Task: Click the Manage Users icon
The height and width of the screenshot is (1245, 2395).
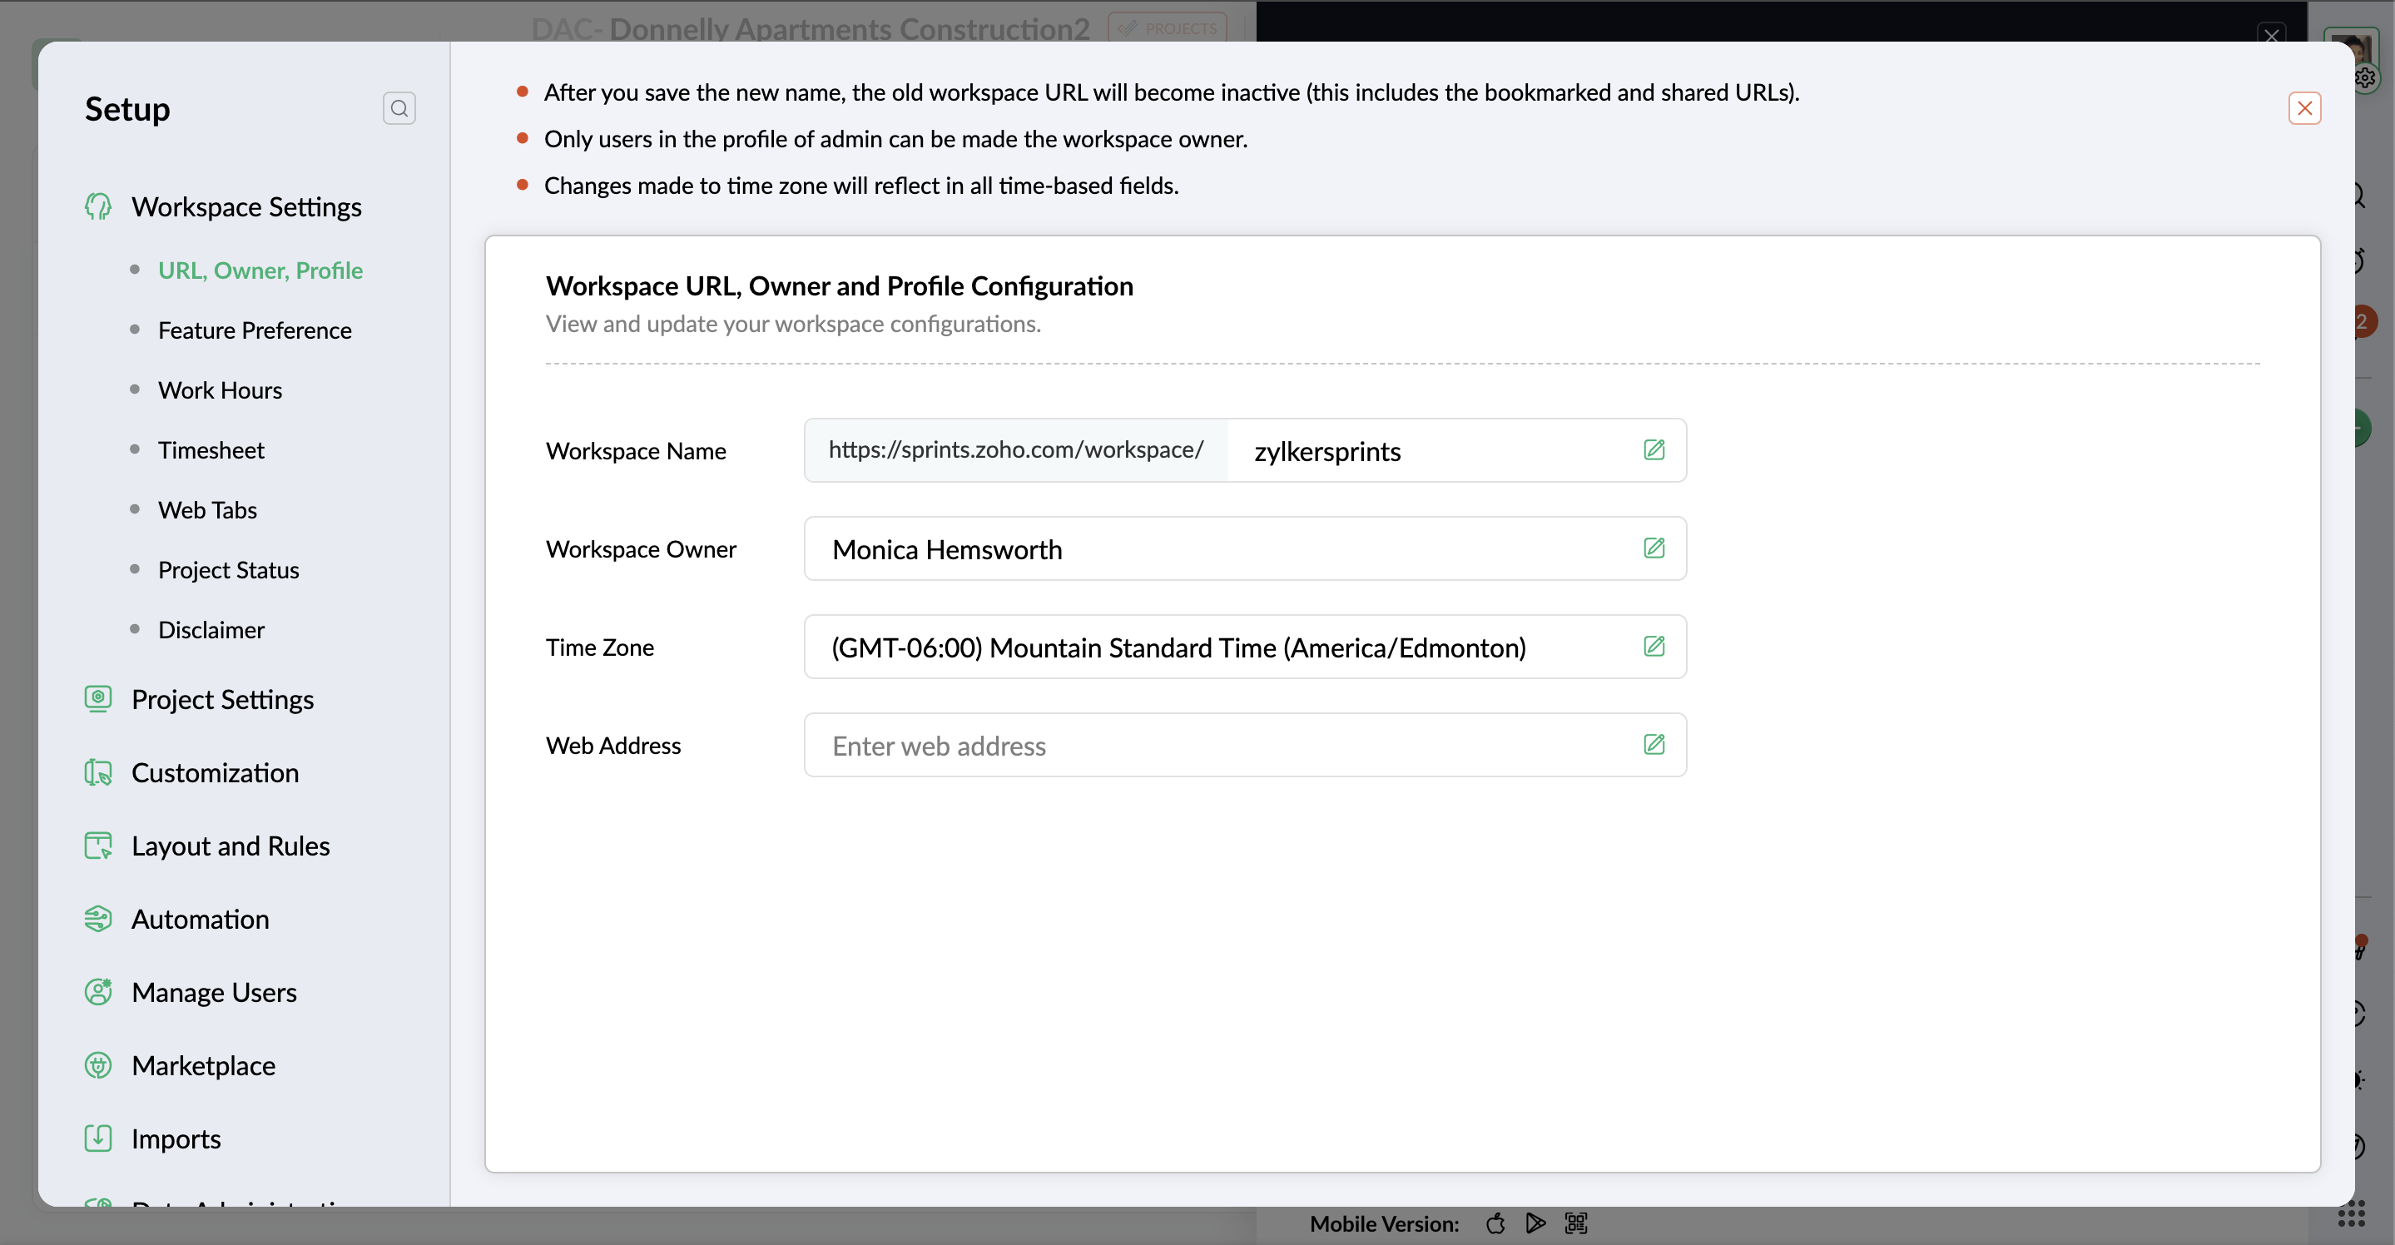Action: (97, 991)
